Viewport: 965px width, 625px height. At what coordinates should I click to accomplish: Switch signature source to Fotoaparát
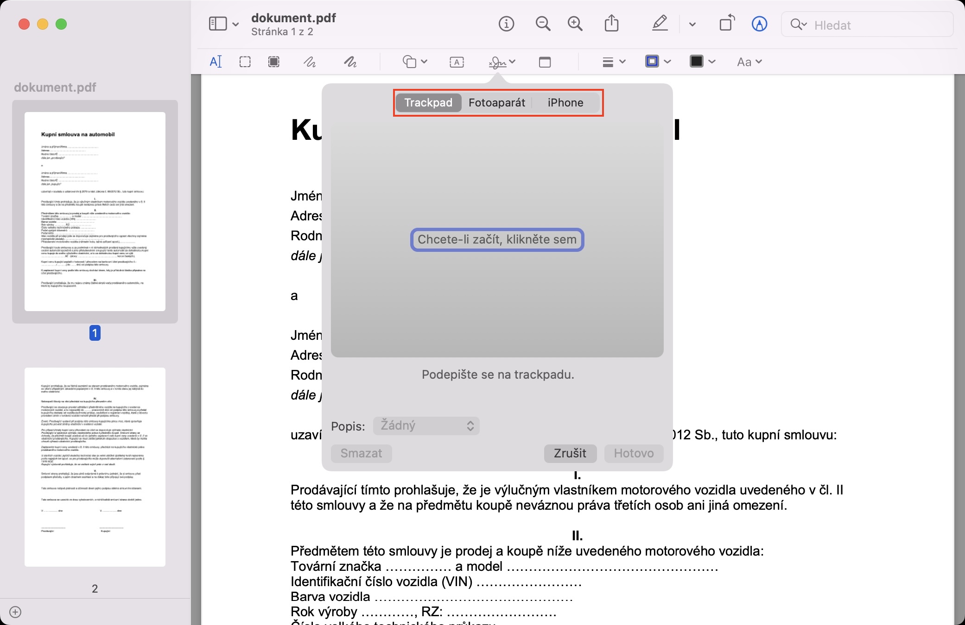[x=496, y=102]
